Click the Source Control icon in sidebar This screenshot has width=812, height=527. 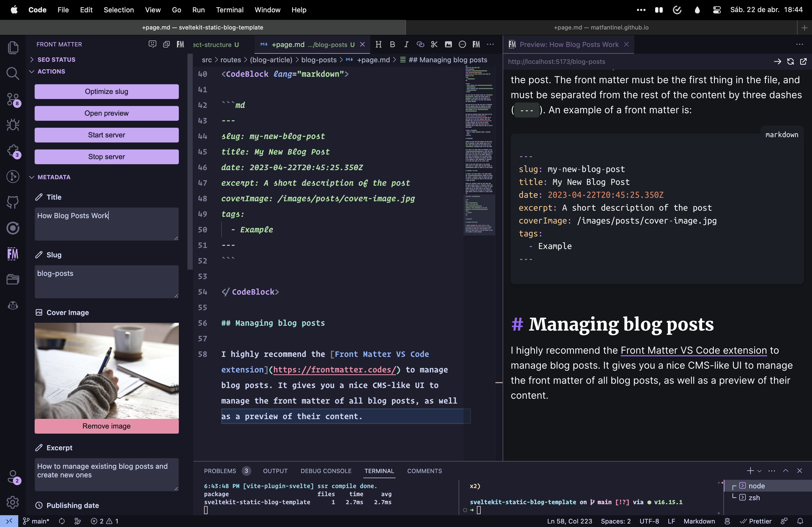point(13,99)
